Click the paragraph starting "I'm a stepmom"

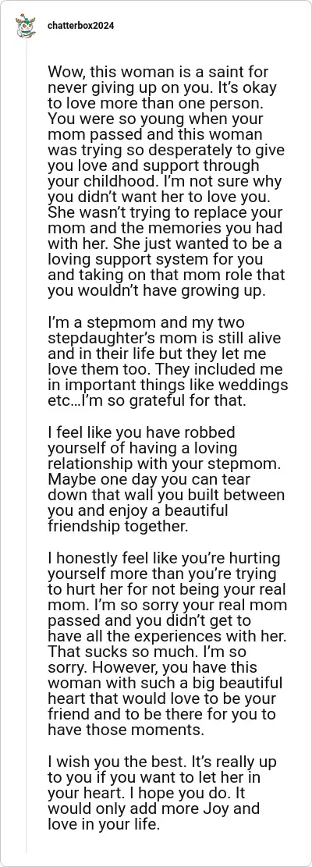click(x=168, y=361)
